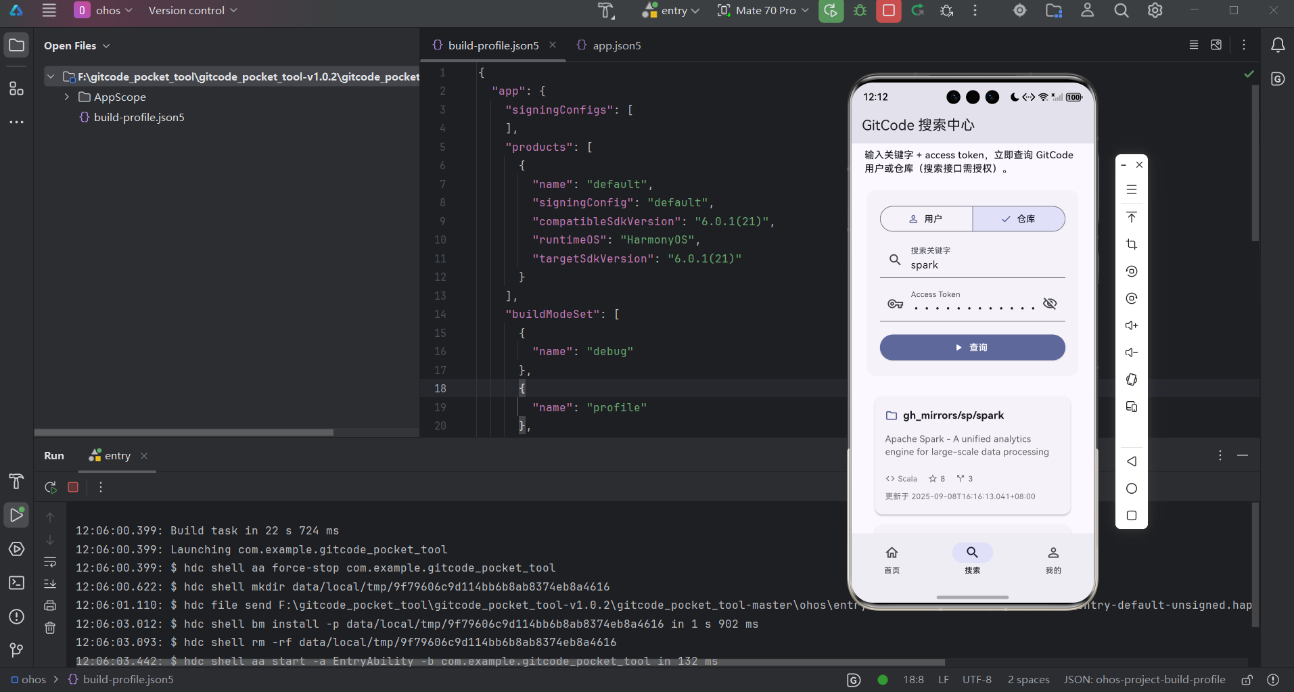1294x692 pixels.
Task: Select the 仓库 search mode segment
Action: [1019, 218]
